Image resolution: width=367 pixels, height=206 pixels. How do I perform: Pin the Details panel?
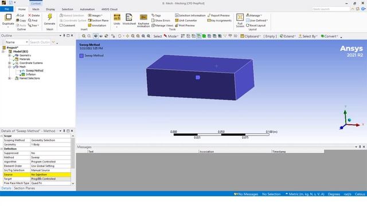click(64, 131)
